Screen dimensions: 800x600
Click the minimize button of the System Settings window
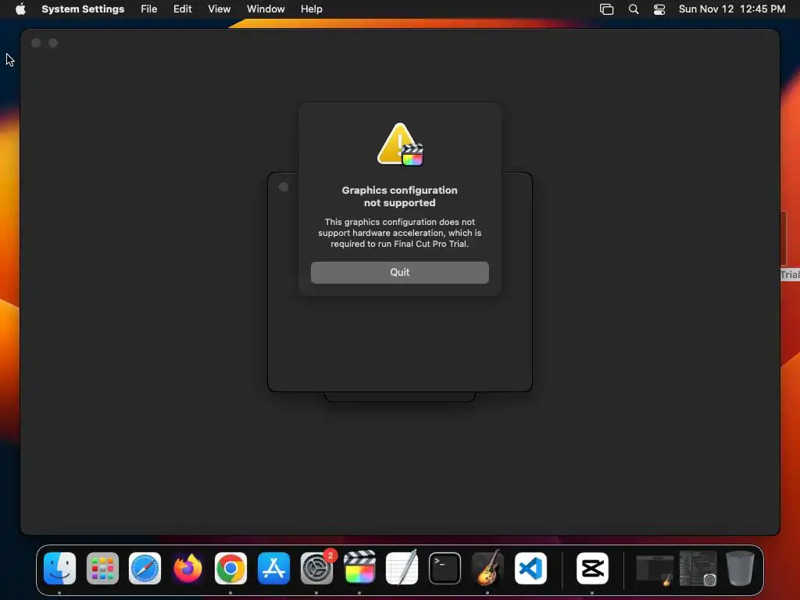pyautogui.click(x=53, y=44)
